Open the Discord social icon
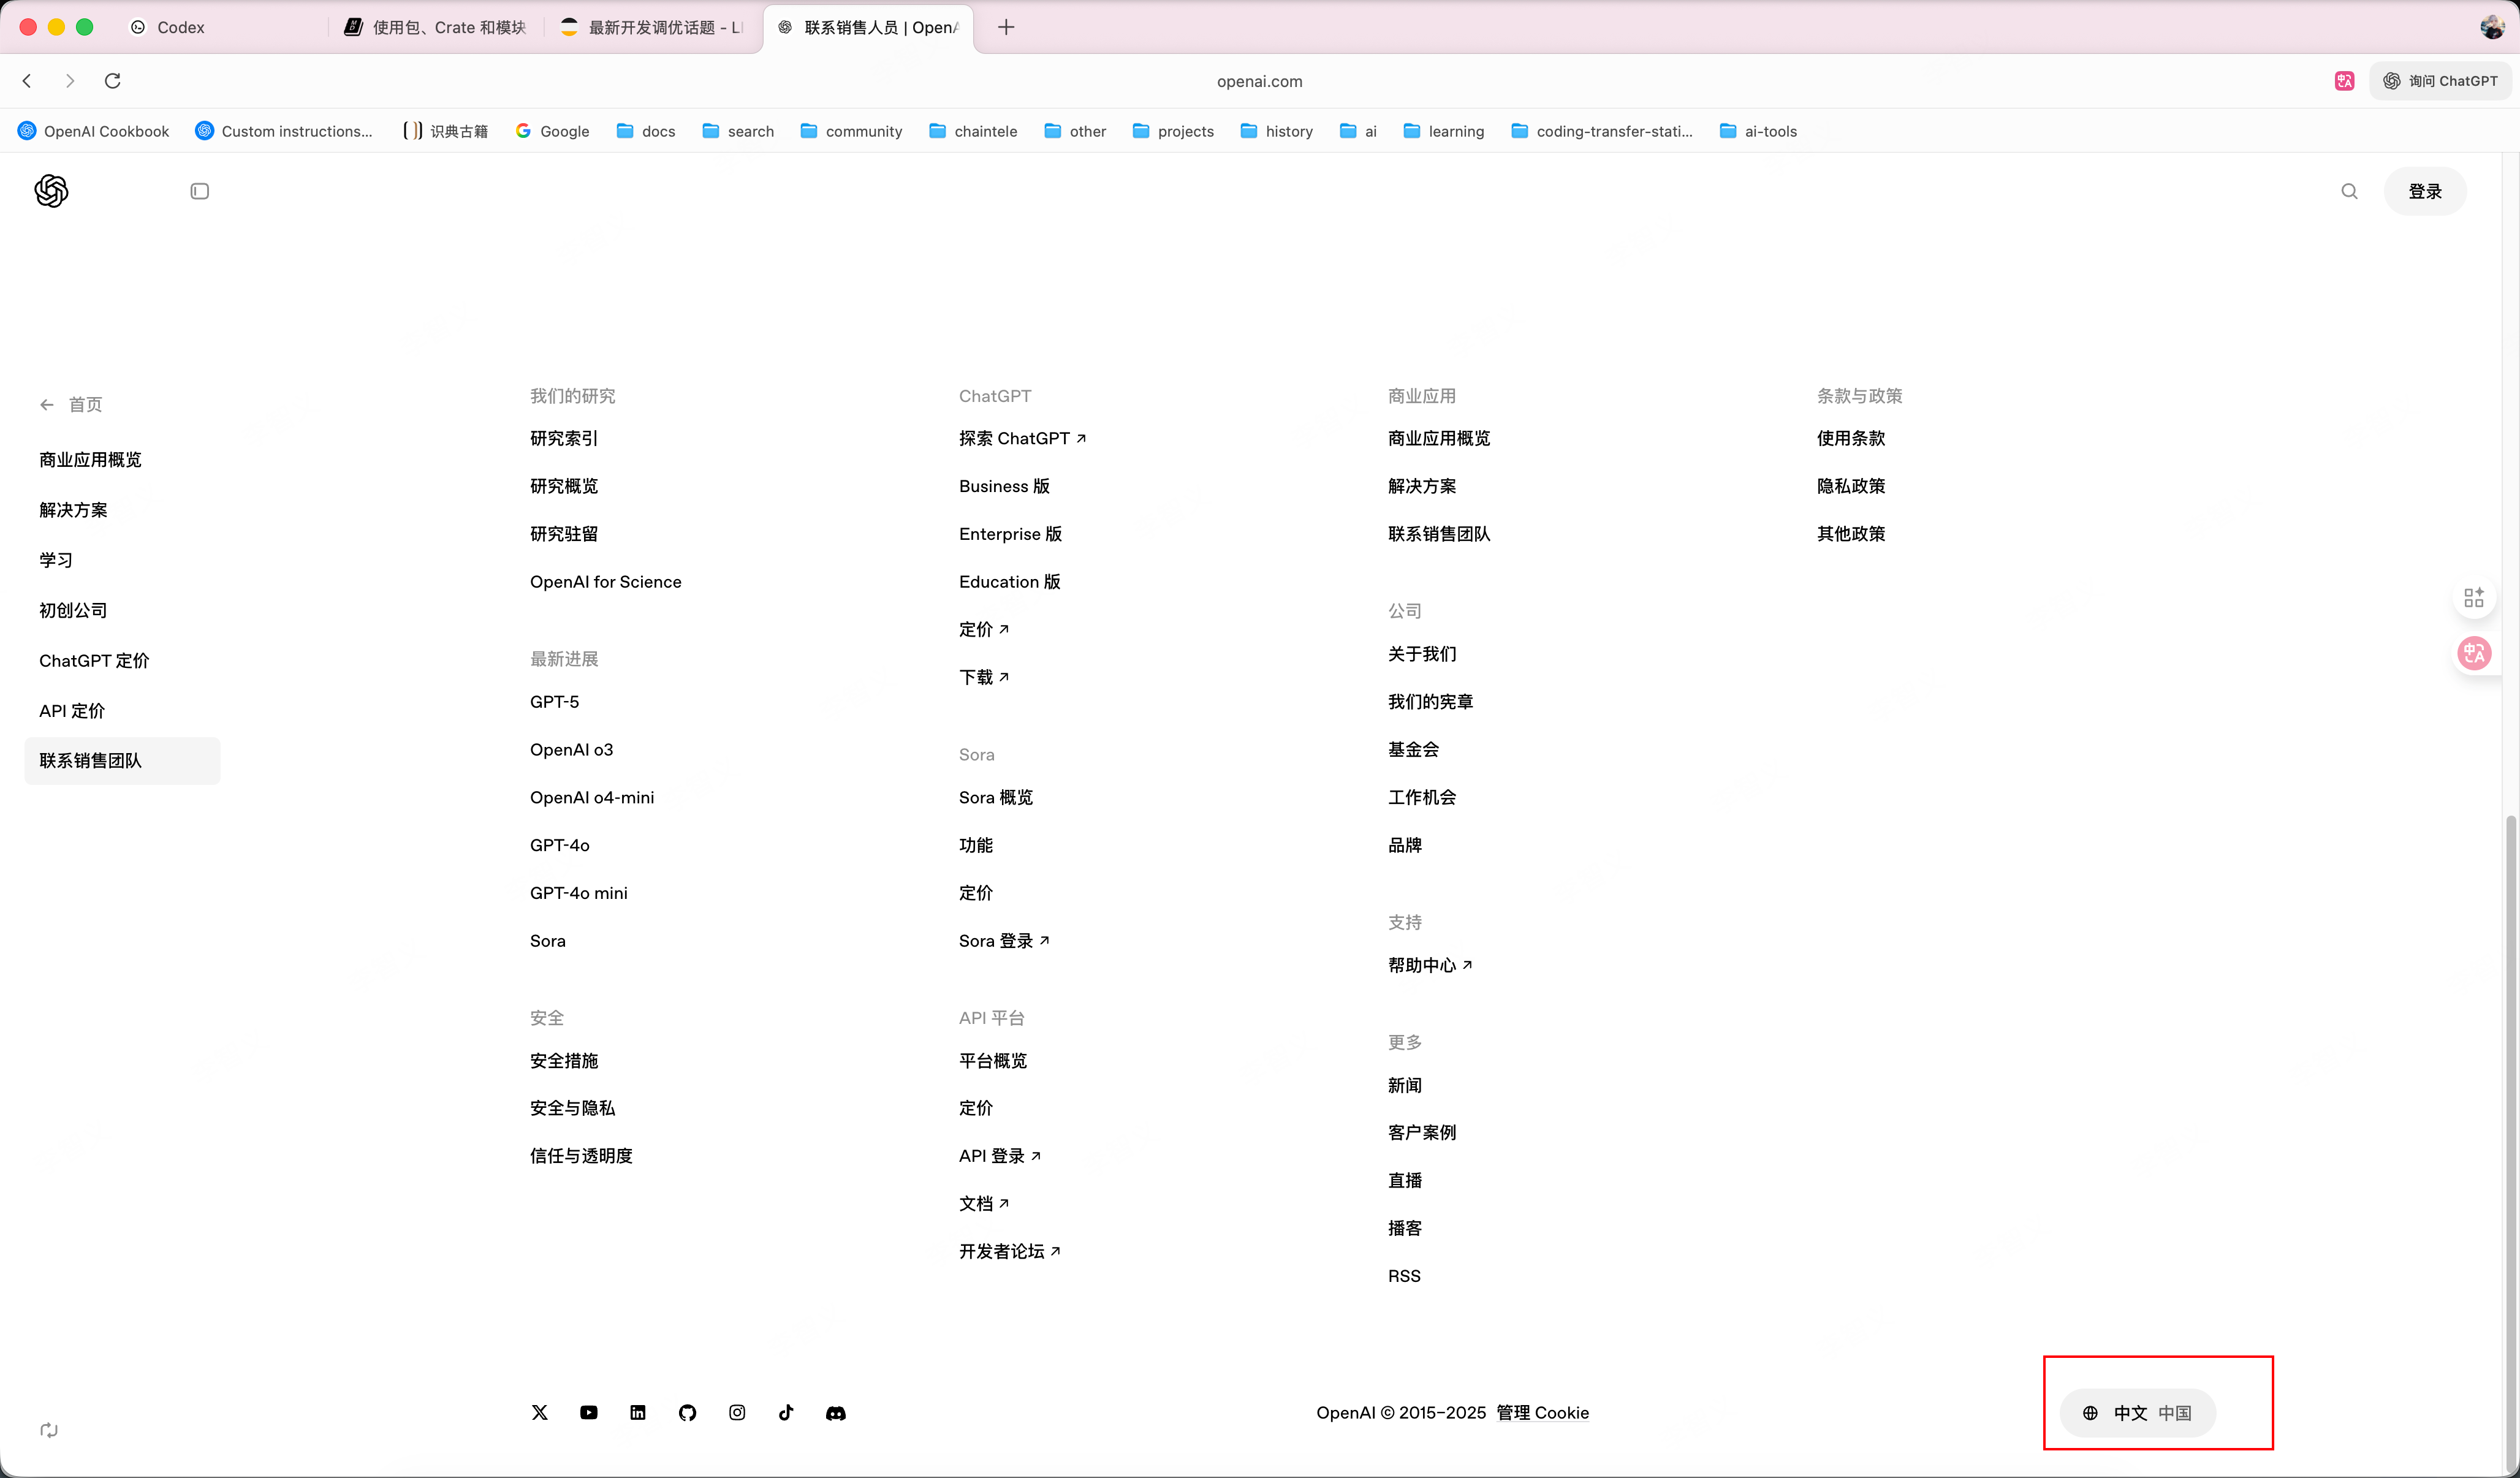 coord(836,1412)
